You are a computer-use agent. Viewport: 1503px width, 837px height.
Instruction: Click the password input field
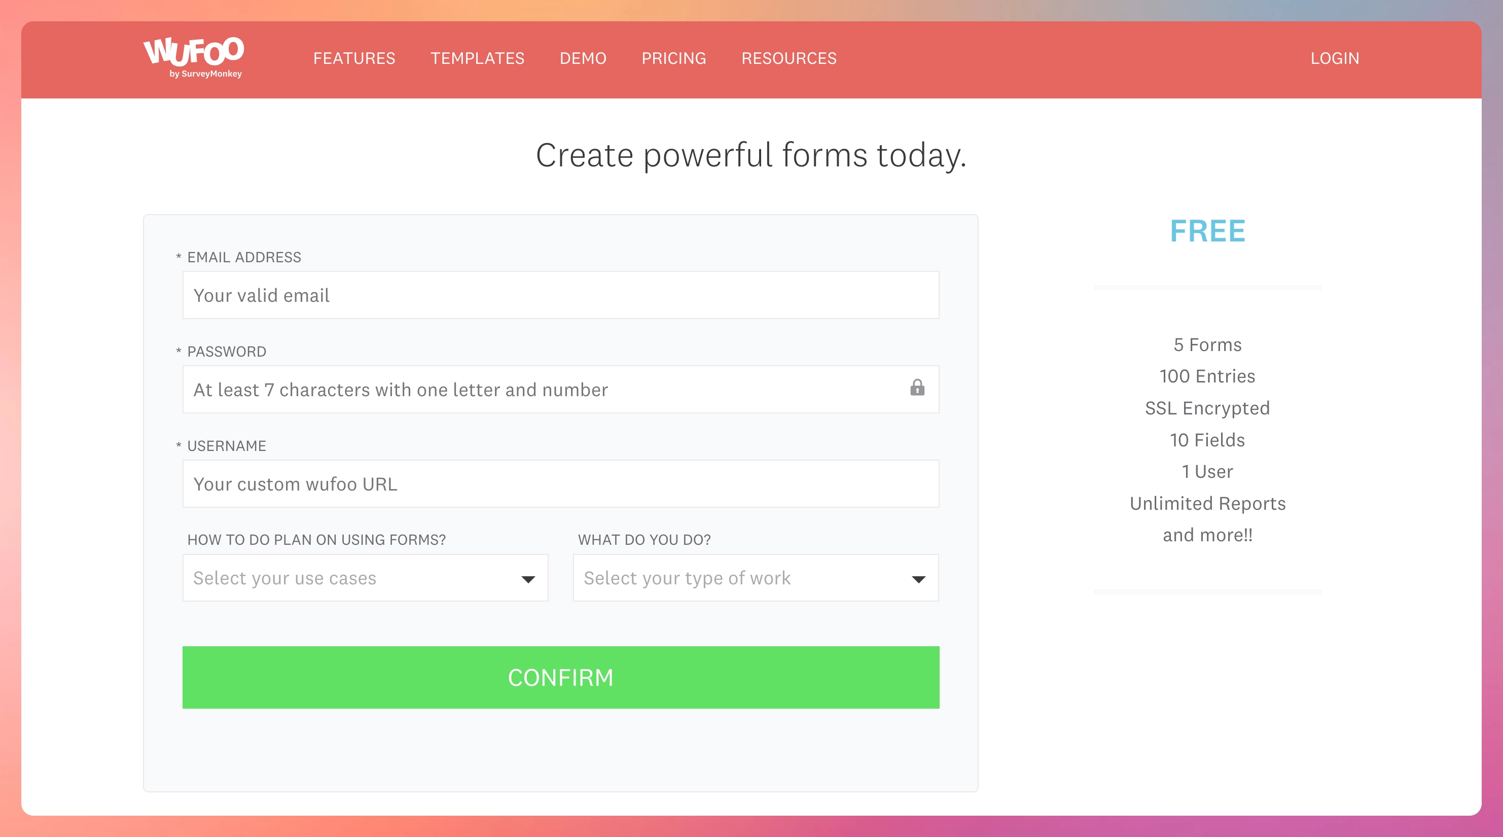click(560, 389)
